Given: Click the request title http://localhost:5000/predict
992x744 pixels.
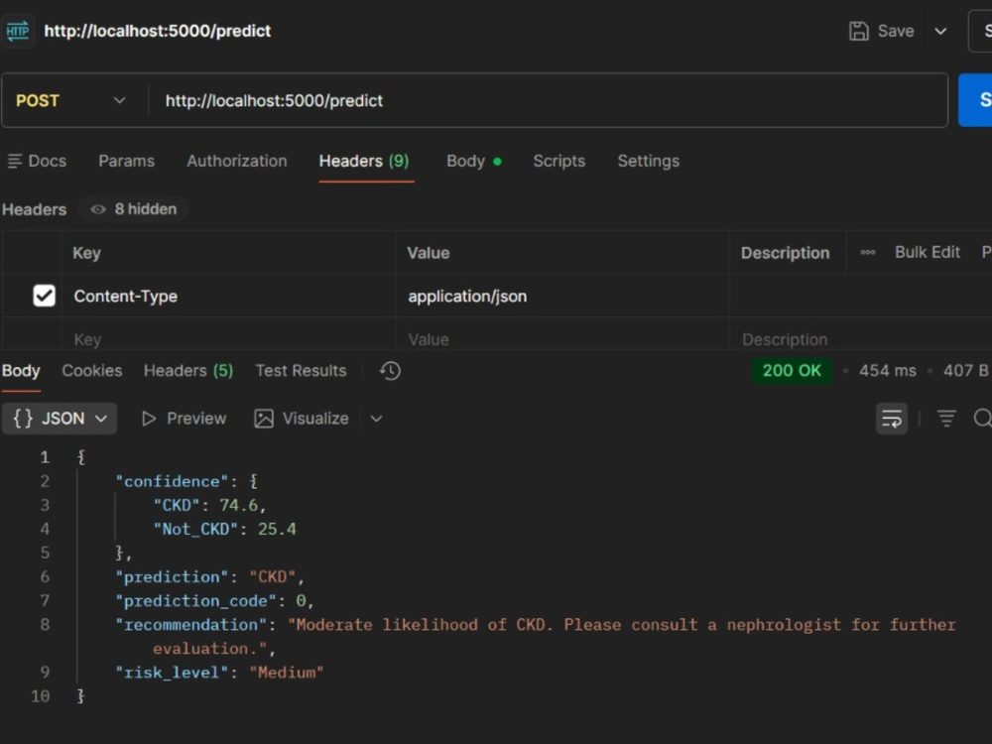Looking at the screenshot, I should click(158, 31).
